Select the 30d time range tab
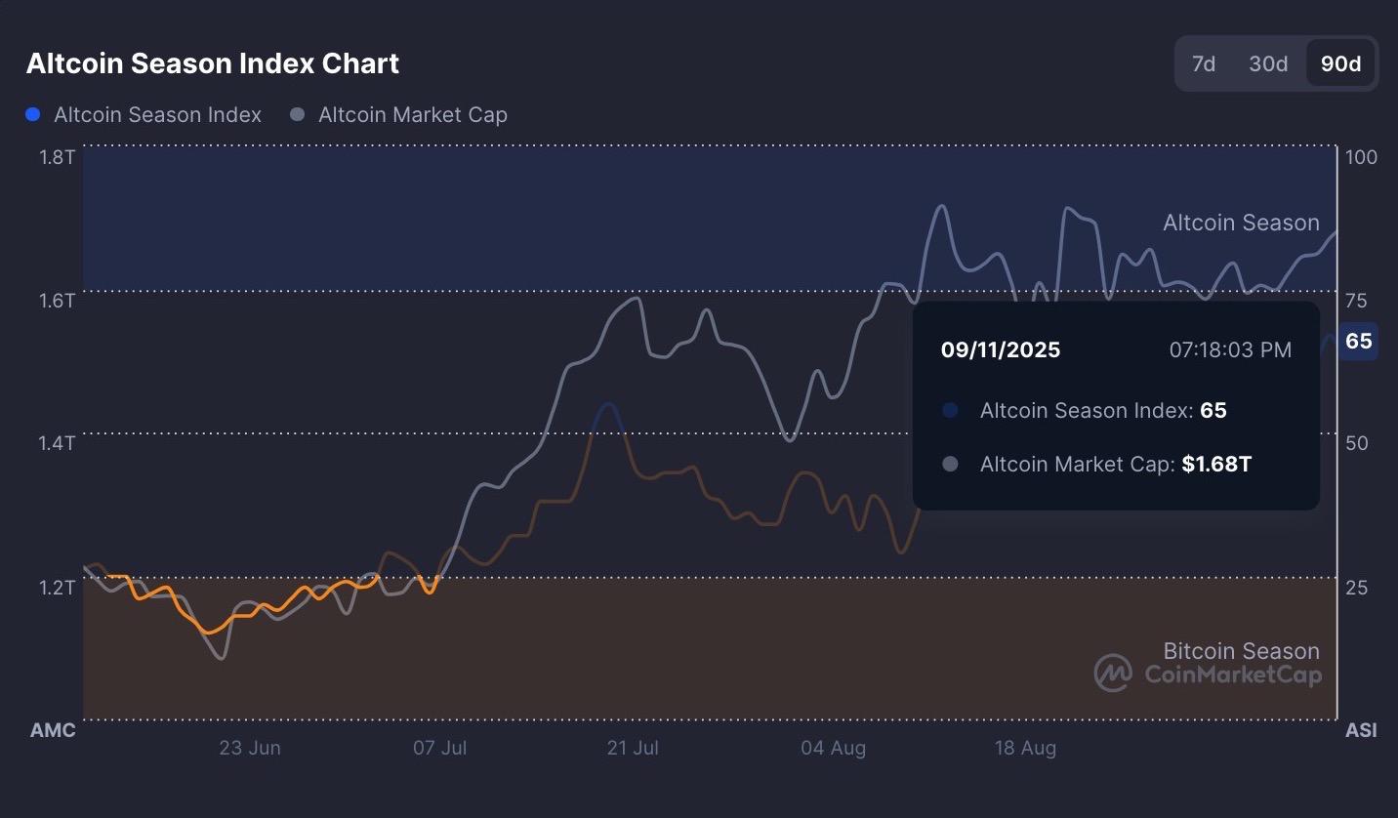1398x818 pixels. [1268, 63]
